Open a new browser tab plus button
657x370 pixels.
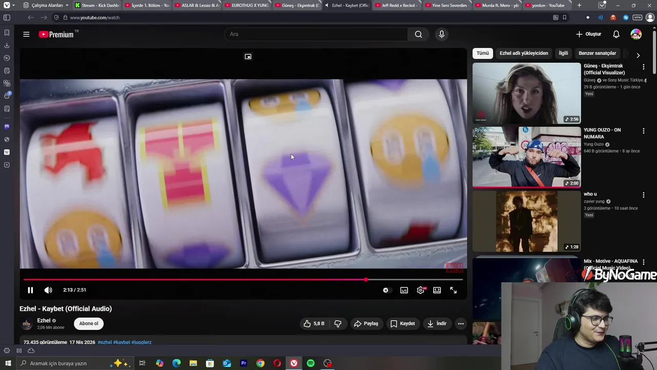(579, 5)
